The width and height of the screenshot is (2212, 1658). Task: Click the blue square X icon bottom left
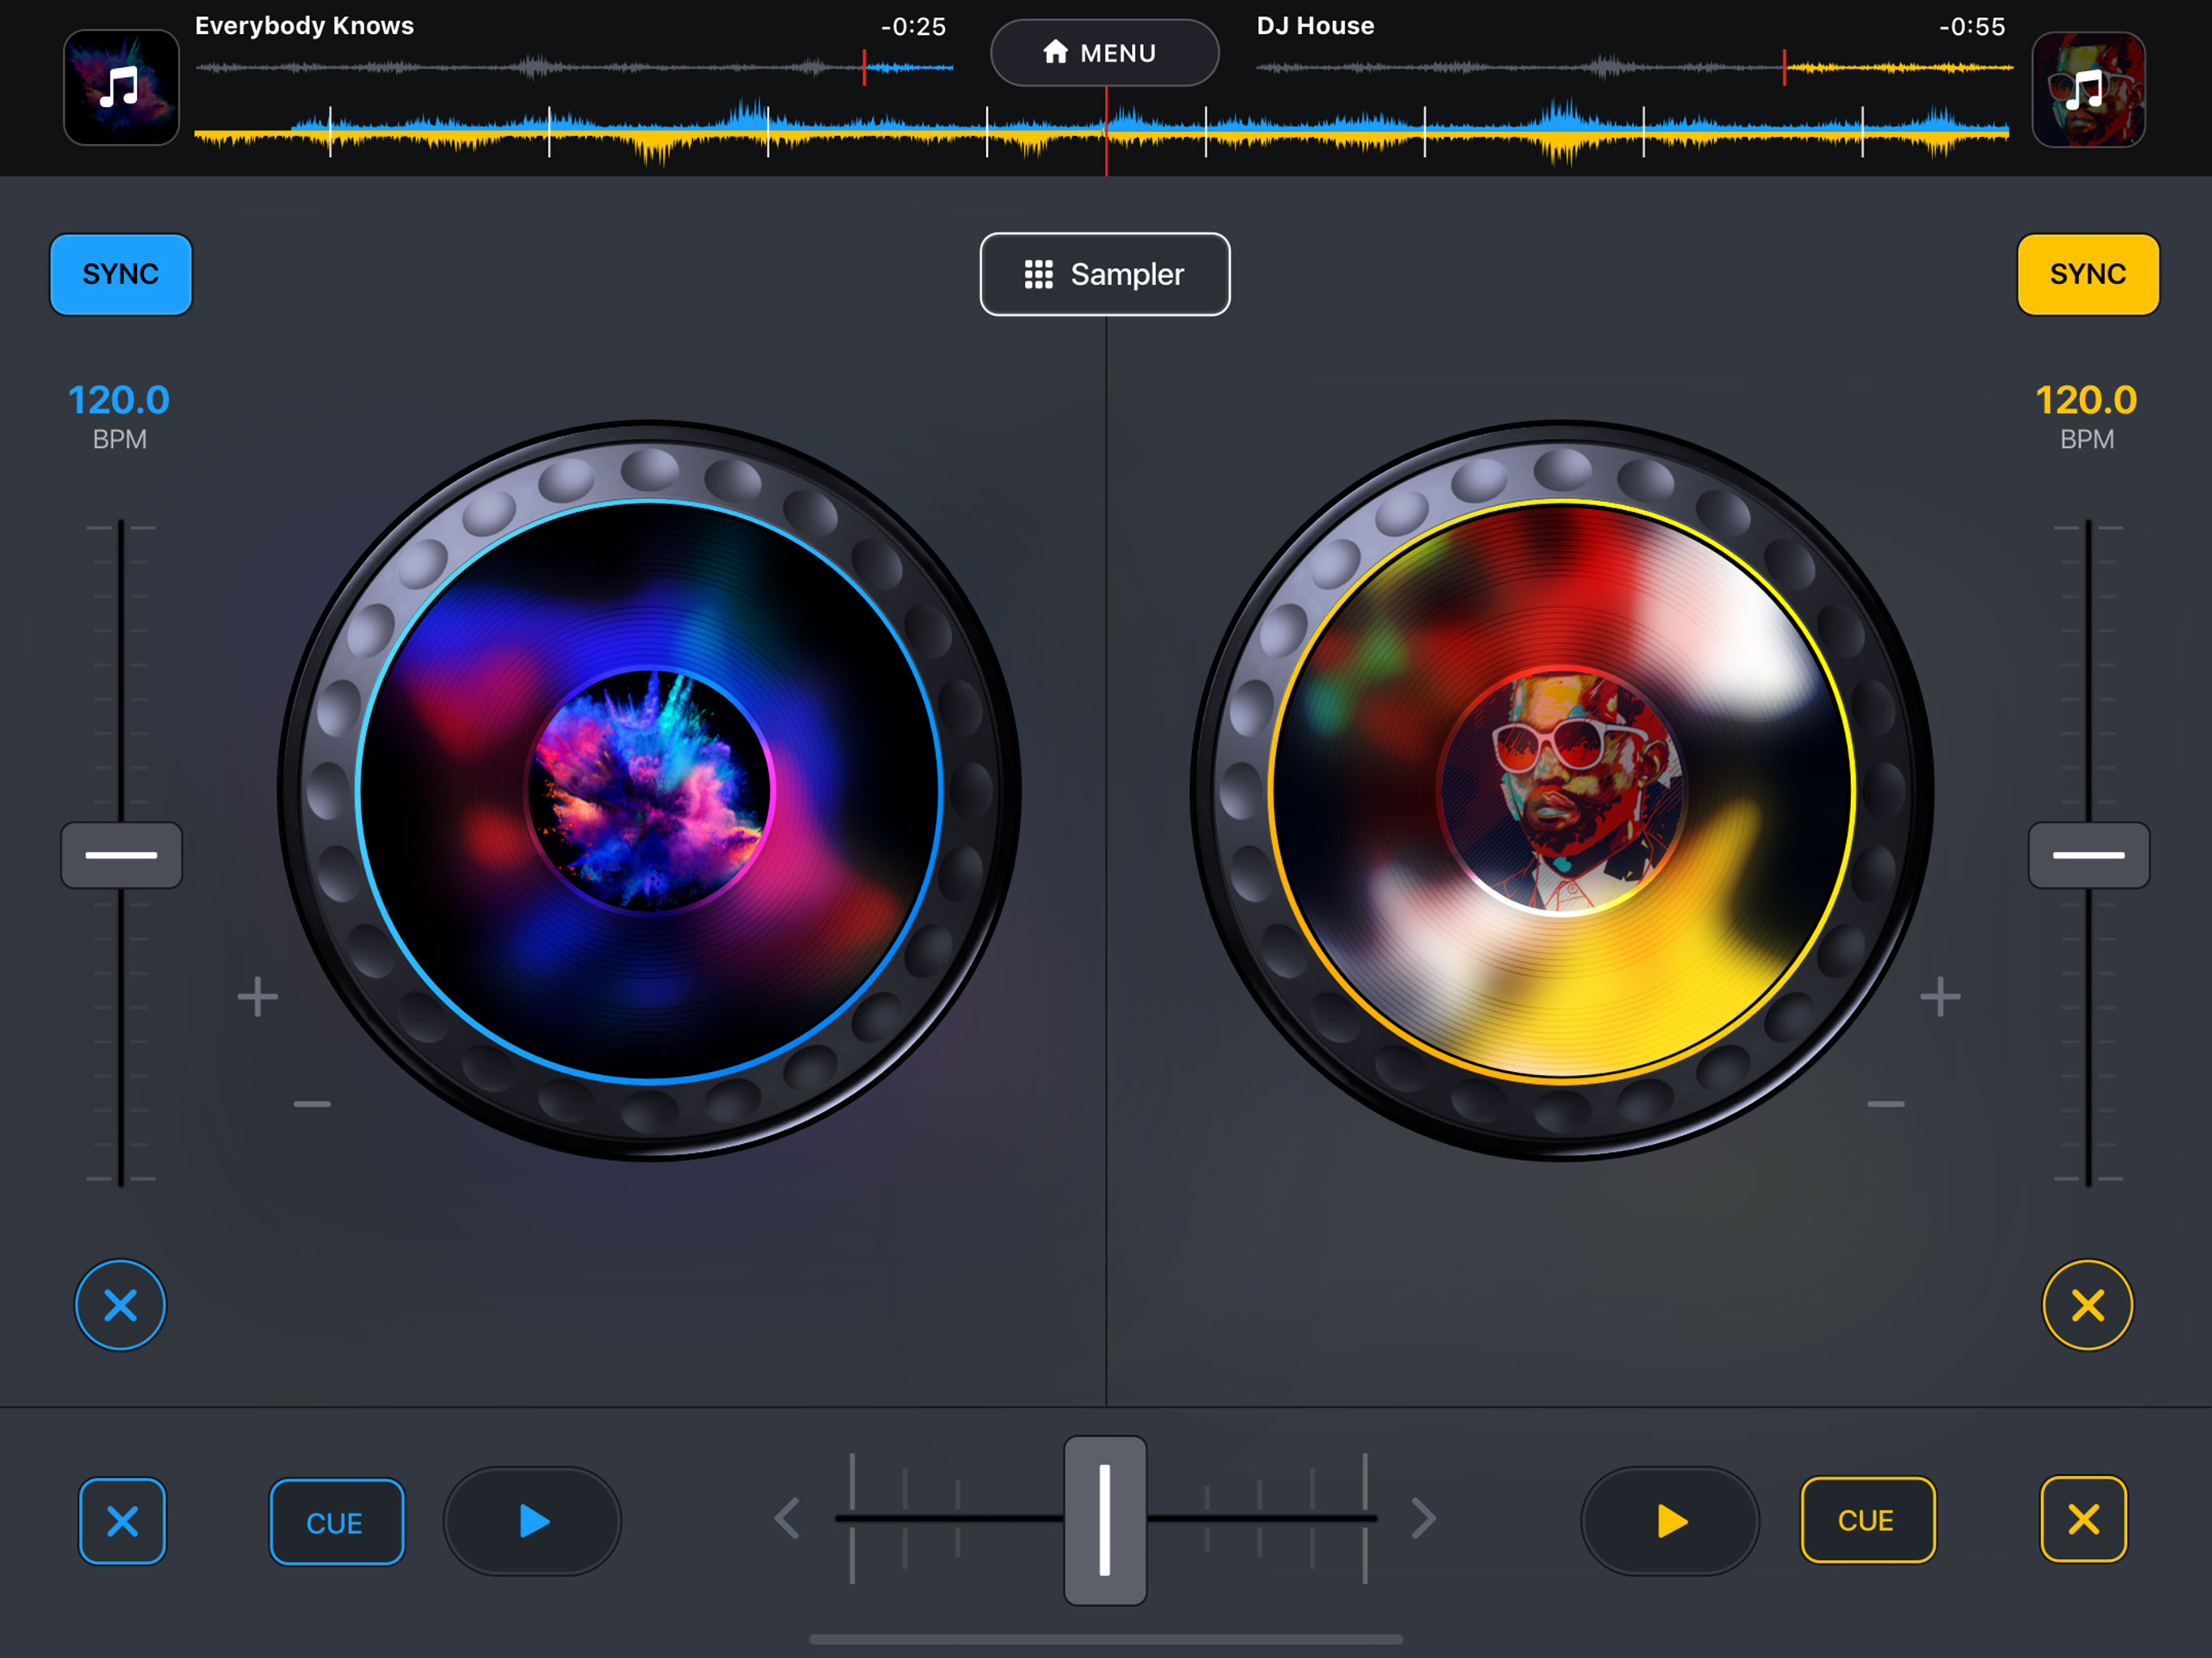tap(122, 1521)
